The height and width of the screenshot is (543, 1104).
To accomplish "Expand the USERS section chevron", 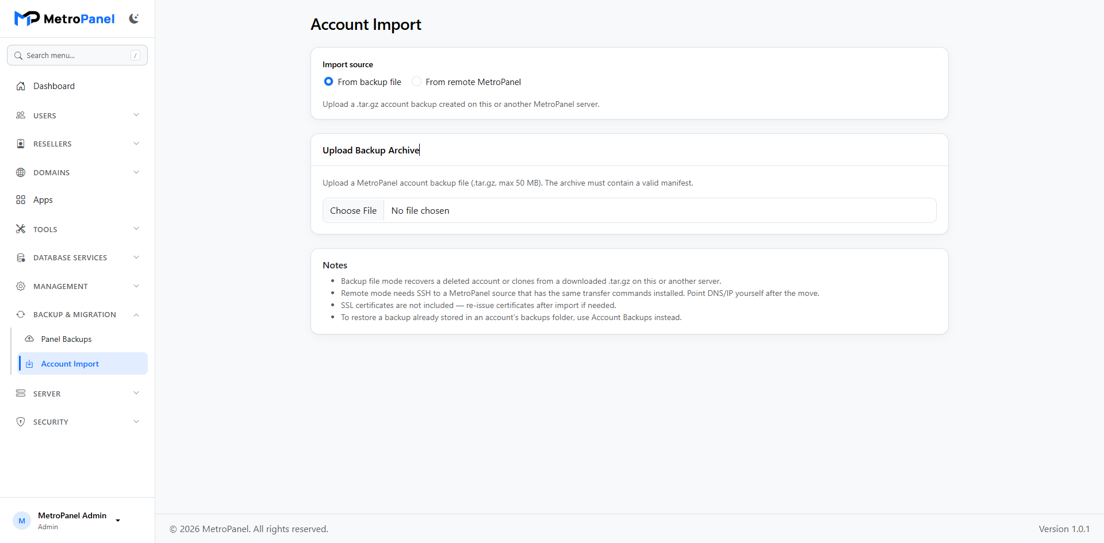I will 136,115.
